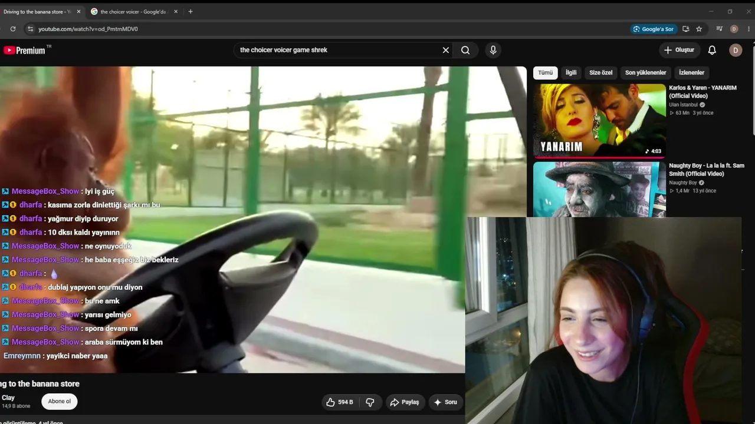Open the YouTube account avatar menu
This screenshot has height=424, width=755.
[736, 50]
